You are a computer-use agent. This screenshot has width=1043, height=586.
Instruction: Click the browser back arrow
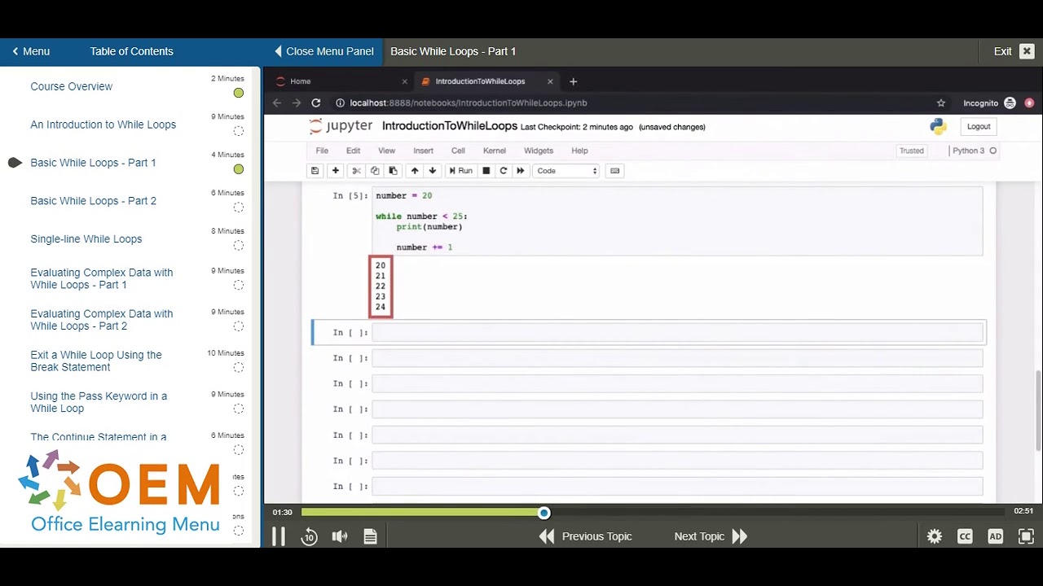(277, 103)
